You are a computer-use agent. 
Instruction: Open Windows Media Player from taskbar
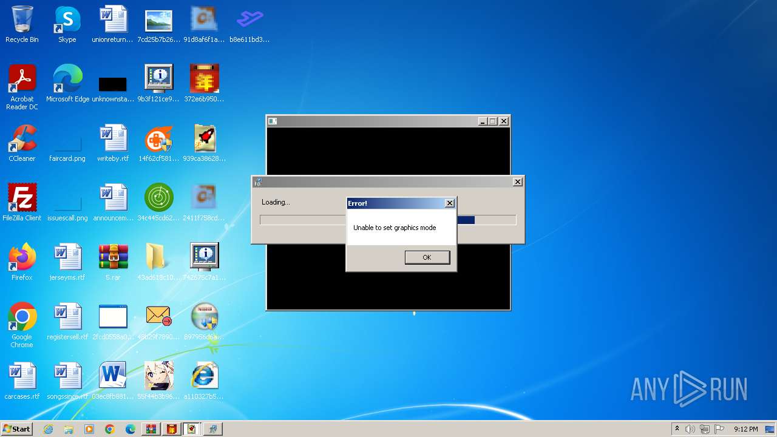(x=89, y=429)
